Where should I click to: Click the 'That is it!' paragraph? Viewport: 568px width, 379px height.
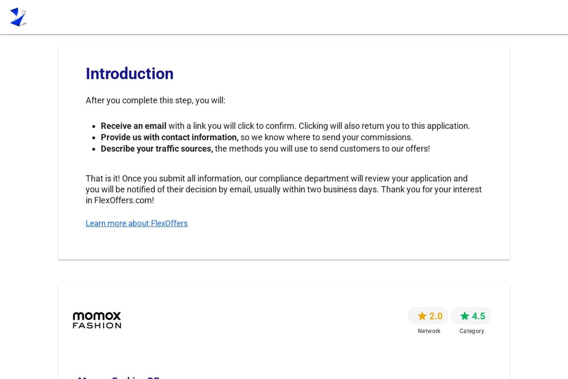click(284, 189)
